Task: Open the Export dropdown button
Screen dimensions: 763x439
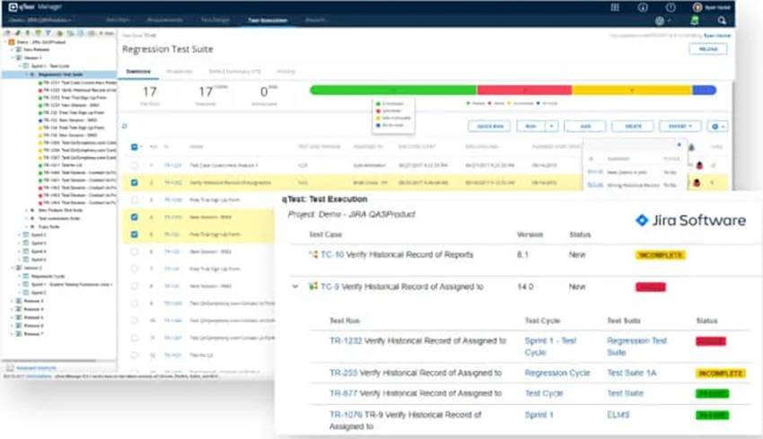Action: pos(680,126)
